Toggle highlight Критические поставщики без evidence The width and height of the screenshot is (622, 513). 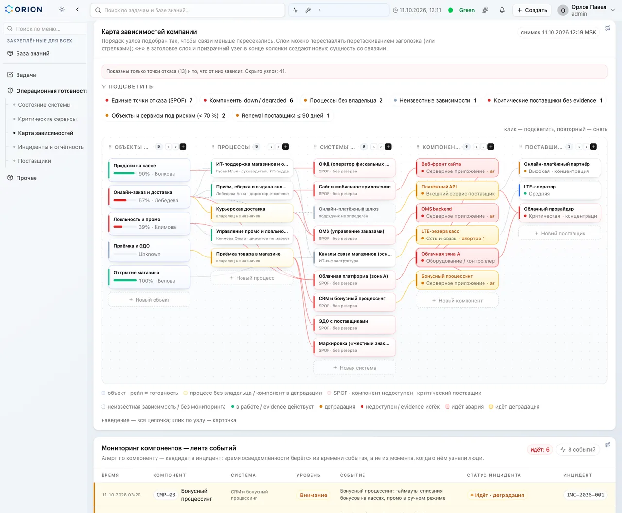point(545,100)
